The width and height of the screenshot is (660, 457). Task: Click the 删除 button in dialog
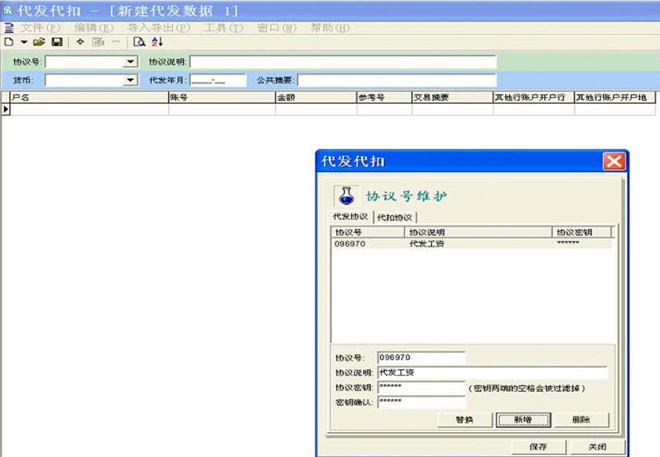[581, 420]
